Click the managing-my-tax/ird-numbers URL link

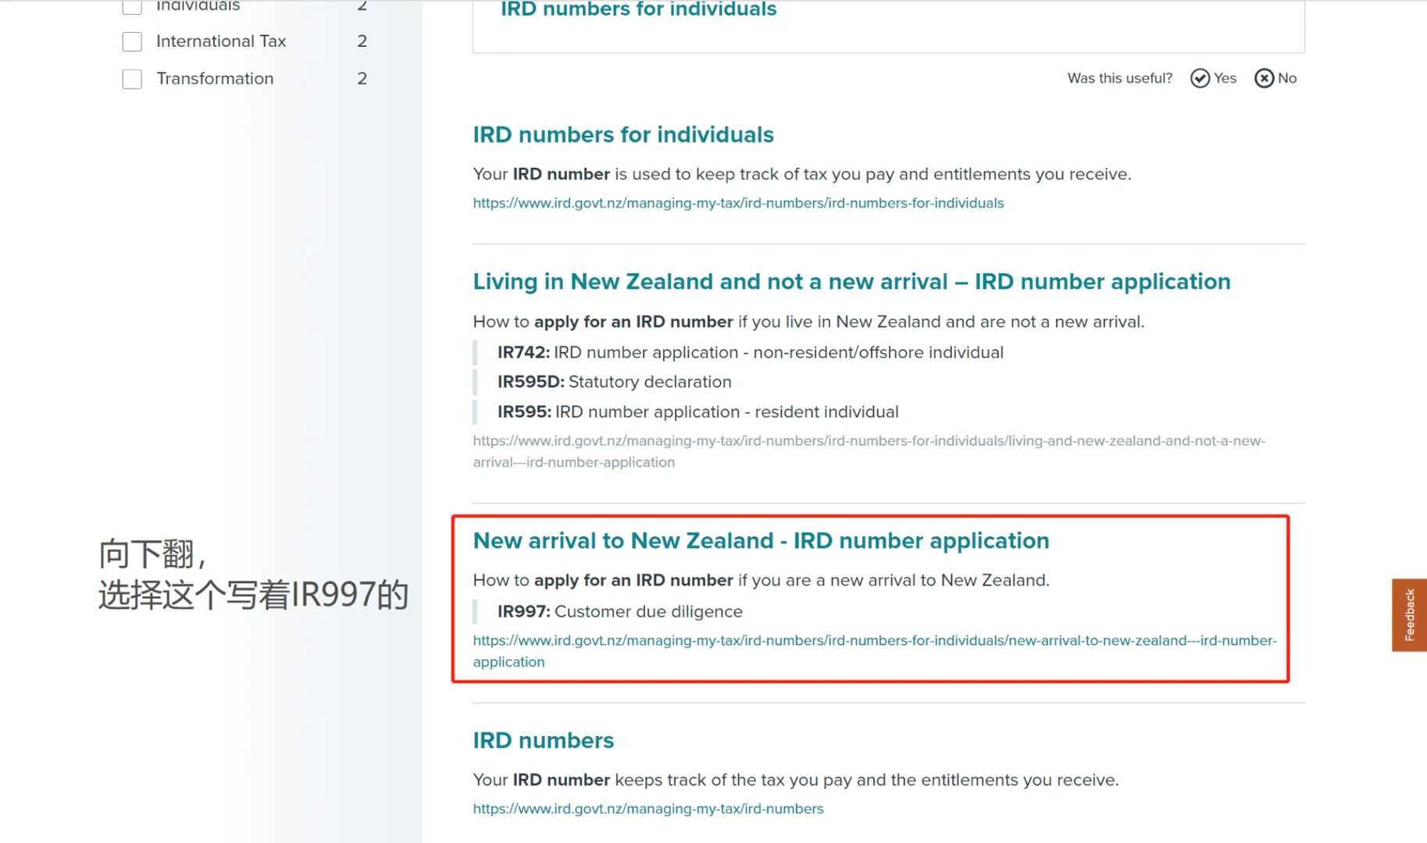pyautogui.click(x=648, y=809)
